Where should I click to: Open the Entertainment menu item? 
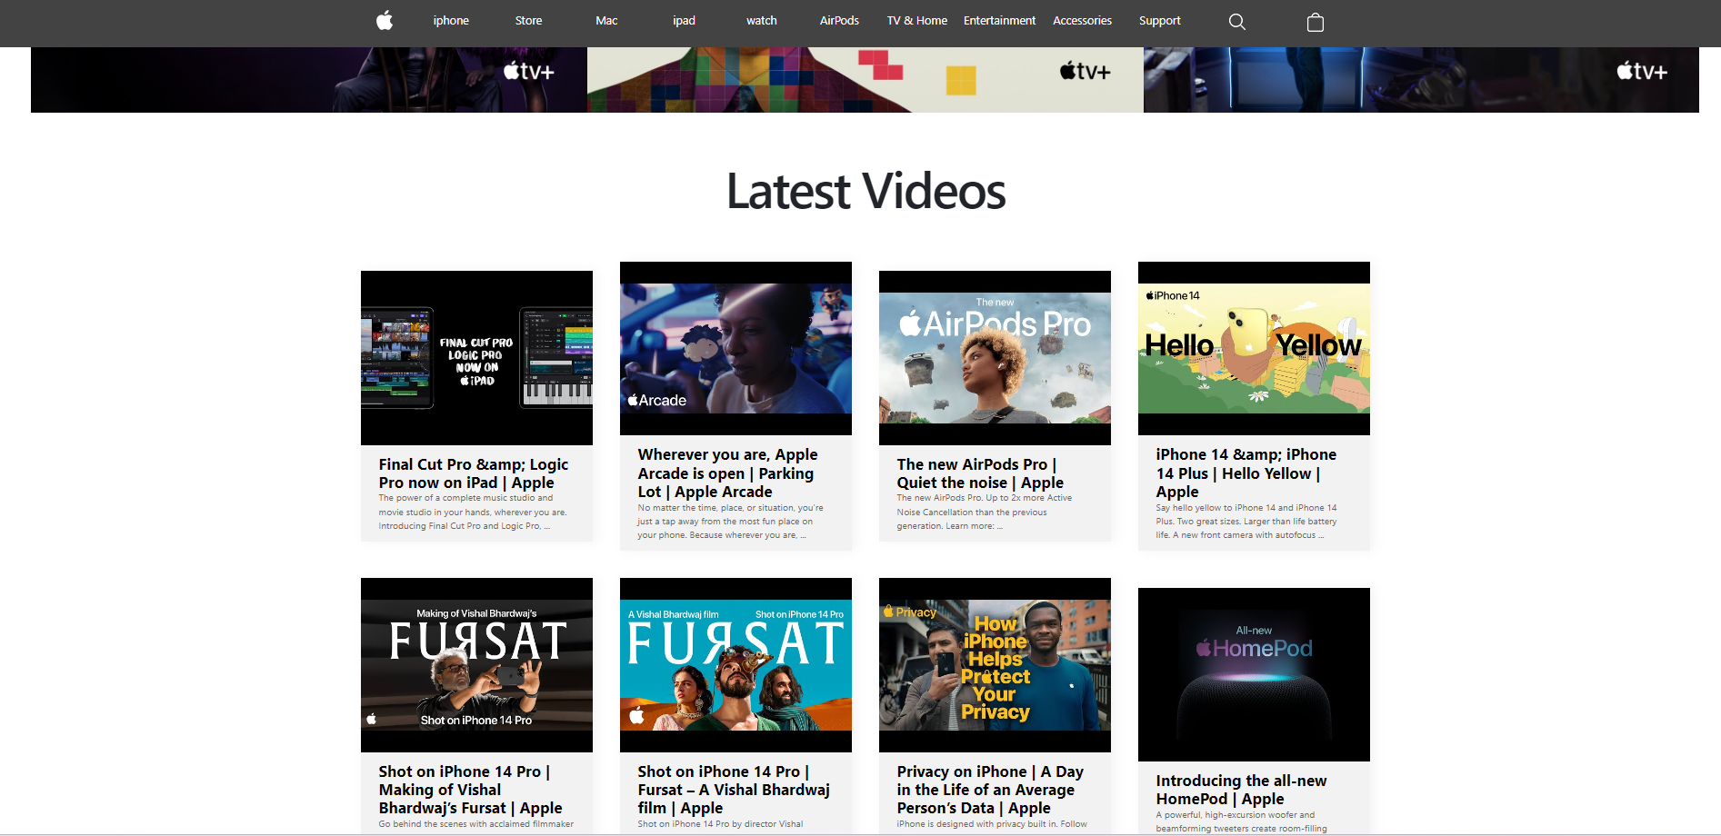tap(999, 21)
